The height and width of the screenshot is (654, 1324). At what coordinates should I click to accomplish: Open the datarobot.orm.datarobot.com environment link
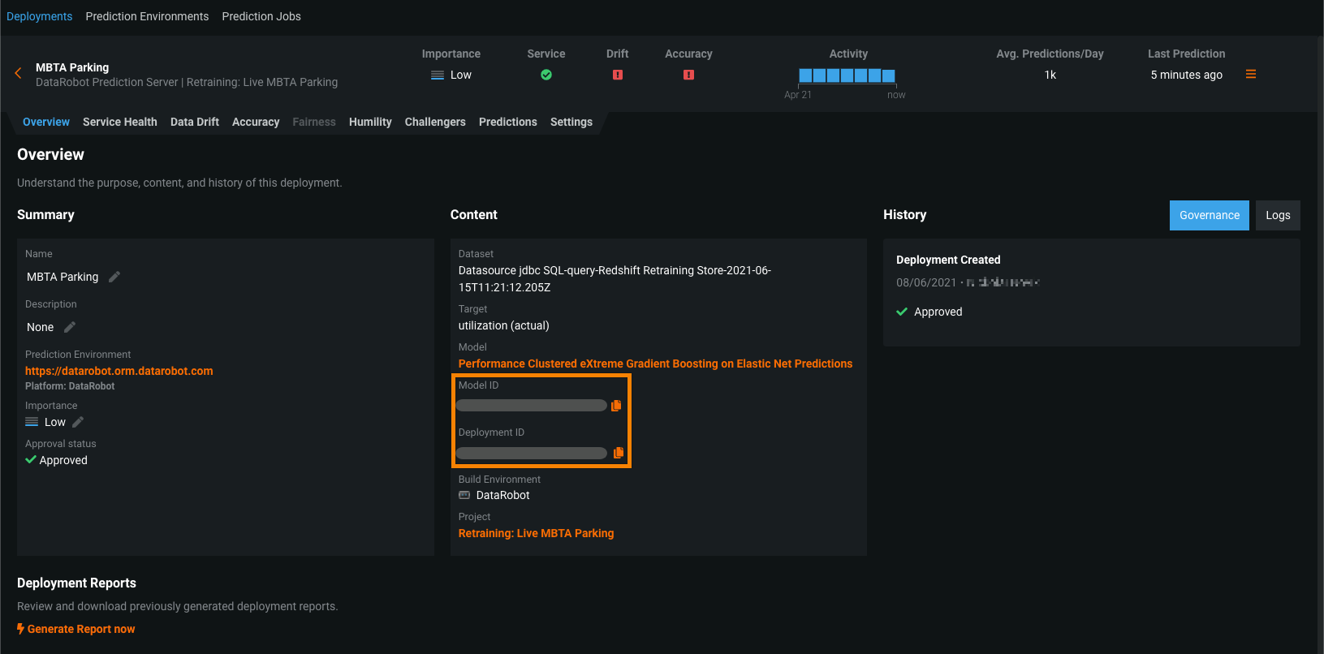click(119, 371)
